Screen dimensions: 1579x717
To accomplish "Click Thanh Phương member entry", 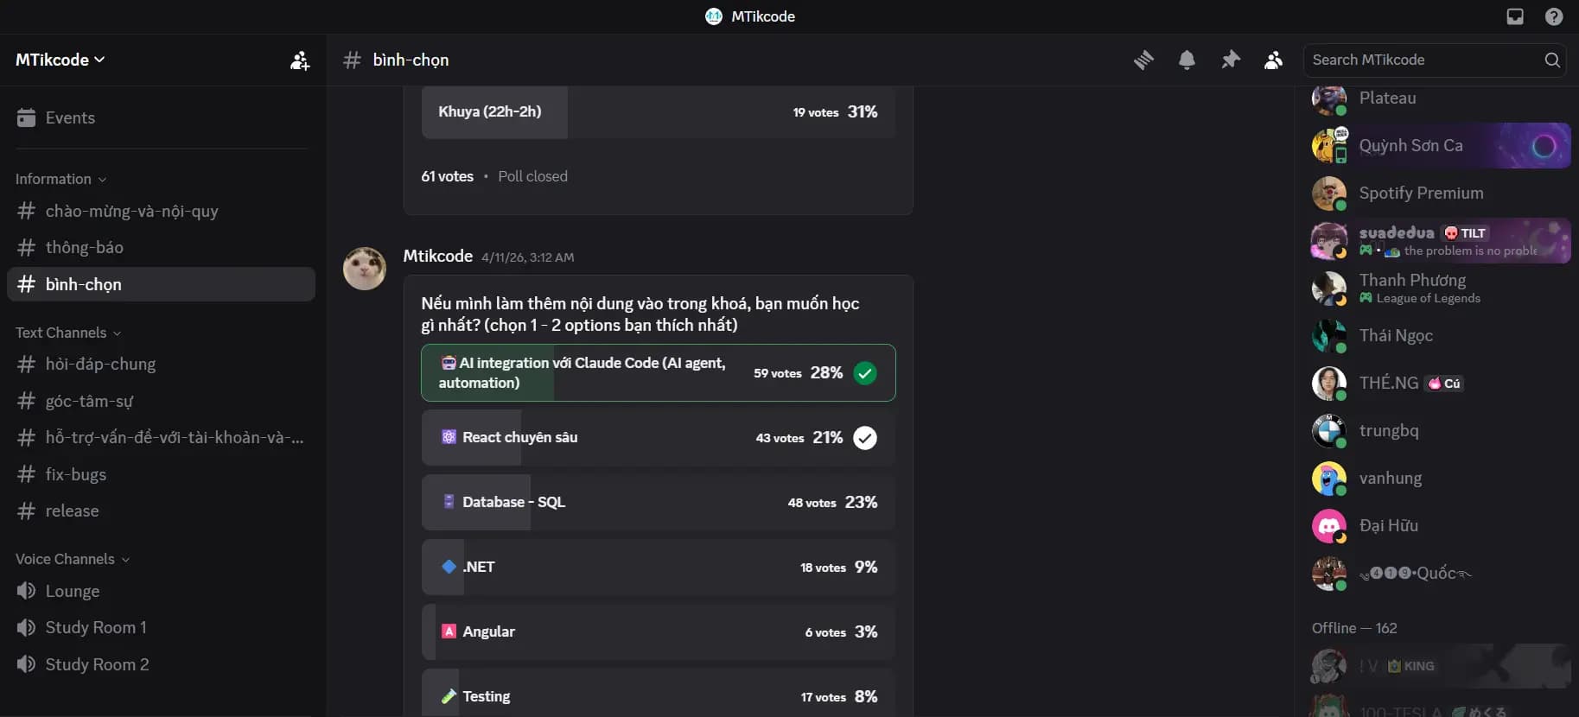I will click(x=1439, y=288).
